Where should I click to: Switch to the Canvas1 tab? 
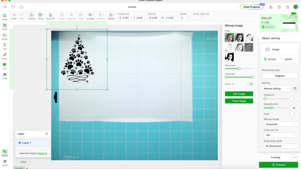(x=19, y=168)
